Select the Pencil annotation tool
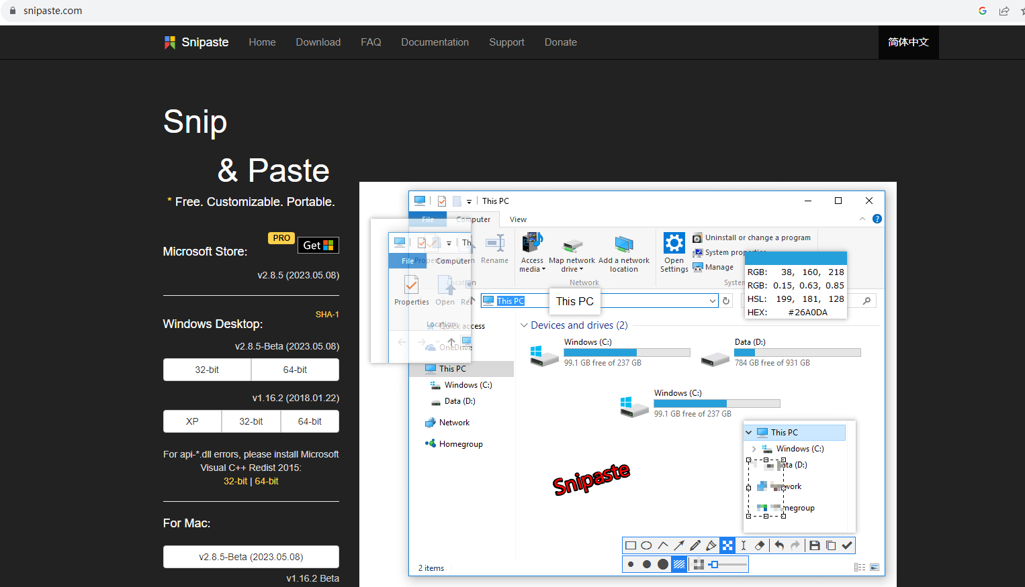This screenshot has width=1025, height=587. click(695, 545)
